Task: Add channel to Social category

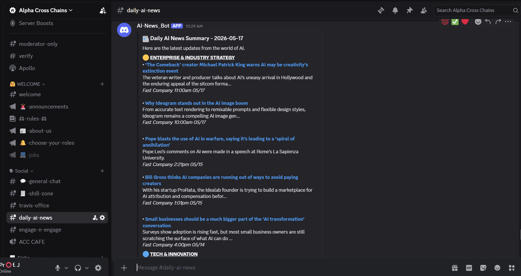Action: tap(102, 171)
